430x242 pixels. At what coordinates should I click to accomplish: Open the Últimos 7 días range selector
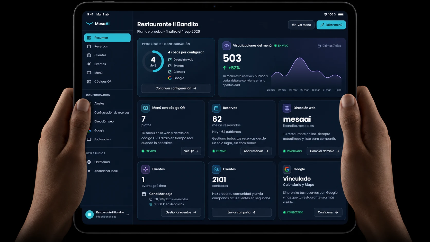329,46
